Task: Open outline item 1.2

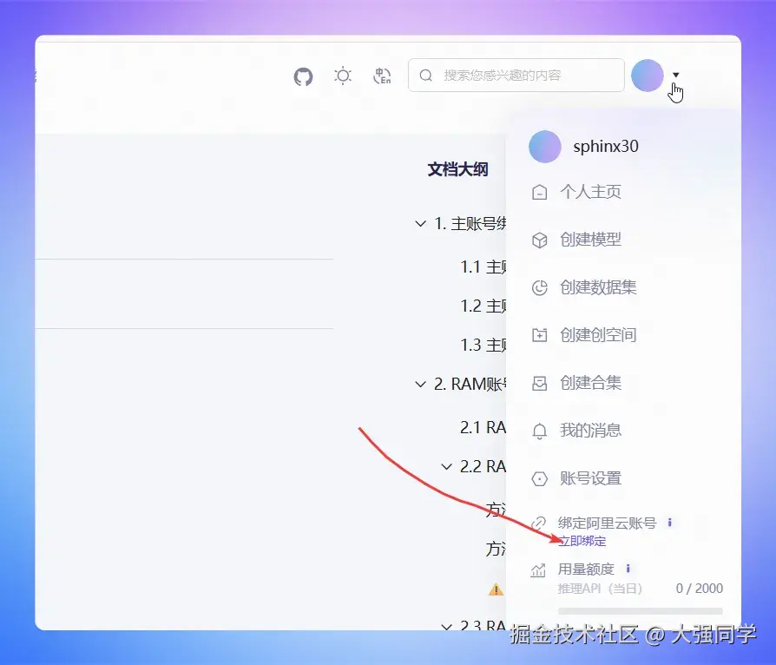Action: point(483,306)
